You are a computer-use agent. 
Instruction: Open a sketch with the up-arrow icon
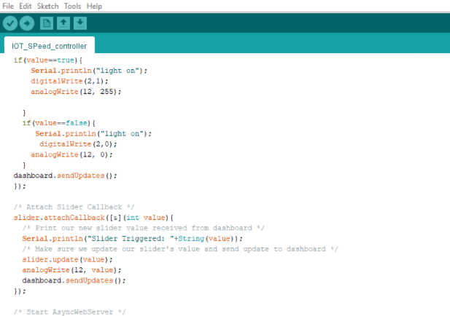coord(63,23)
